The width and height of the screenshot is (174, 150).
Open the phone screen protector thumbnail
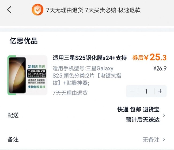coord(28,75)
